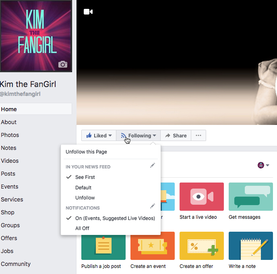Click the video camera icon on cover

[88, 12]
